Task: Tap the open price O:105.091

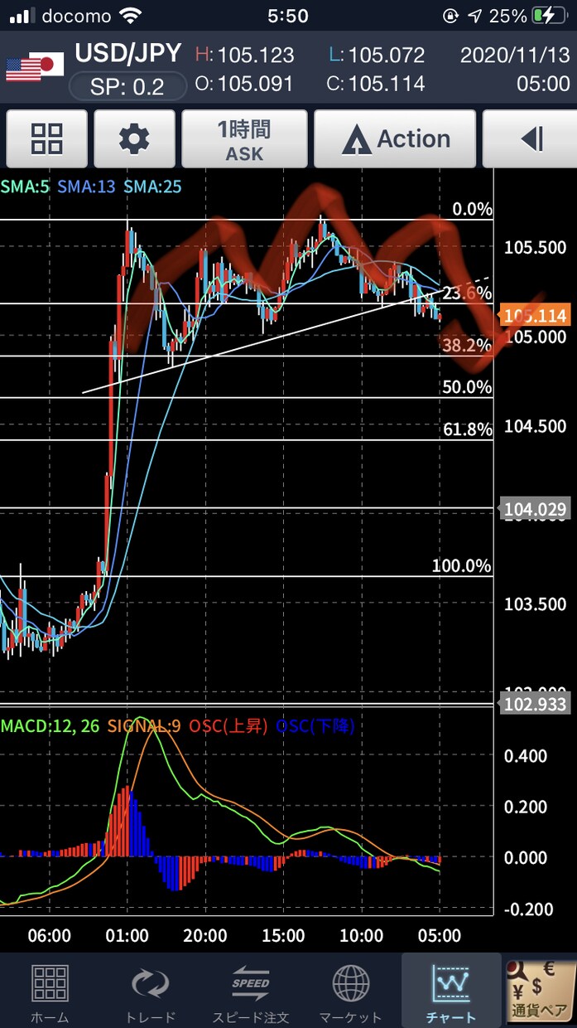Action: [x=244, y=84]
